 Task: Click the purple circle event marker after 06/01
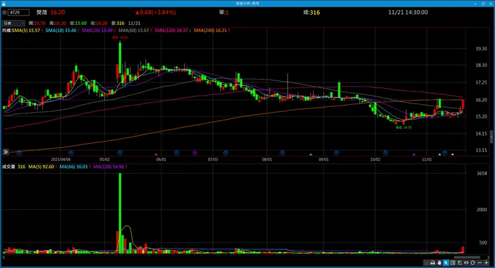(x=195, y=153)
